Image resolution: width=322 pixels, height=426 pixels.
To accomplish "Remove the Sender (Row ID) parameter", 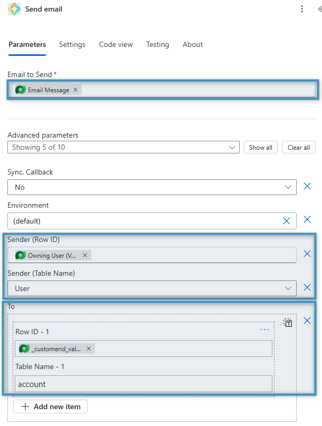I will click(x=307, y=254).
